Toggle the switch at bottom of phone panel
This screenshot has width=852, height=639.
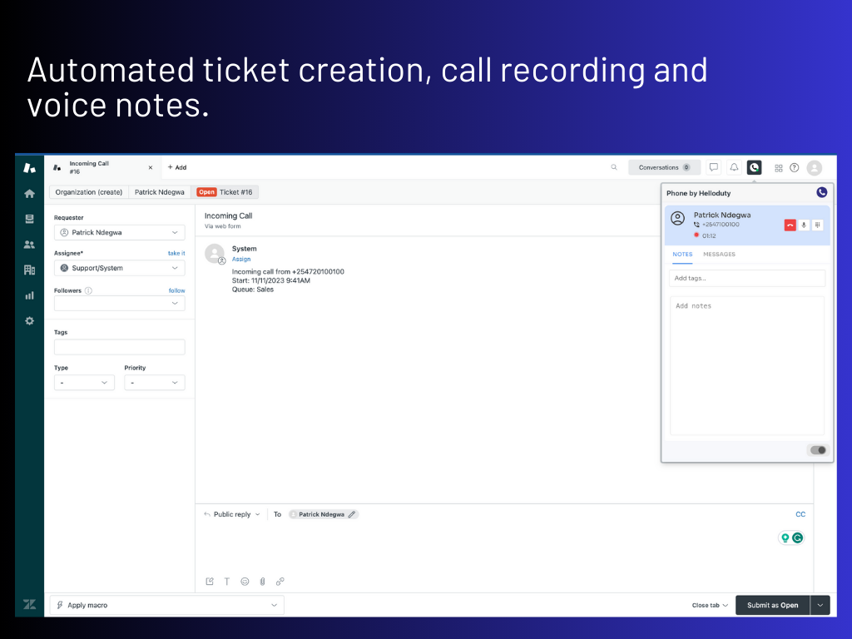click(818, 450)
